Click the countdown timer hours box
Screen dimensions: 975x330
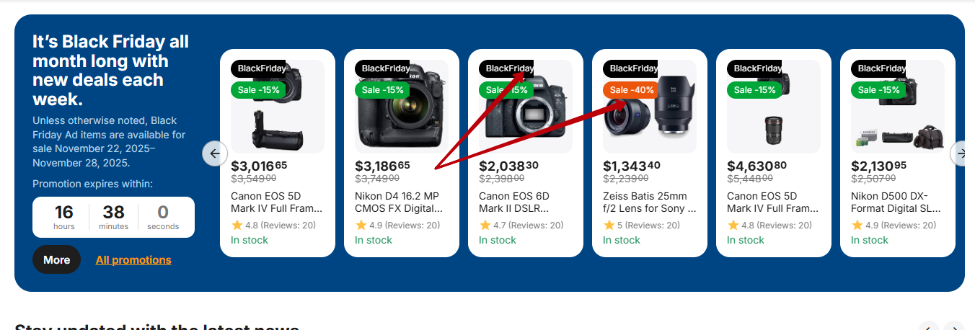click(64, 217)
